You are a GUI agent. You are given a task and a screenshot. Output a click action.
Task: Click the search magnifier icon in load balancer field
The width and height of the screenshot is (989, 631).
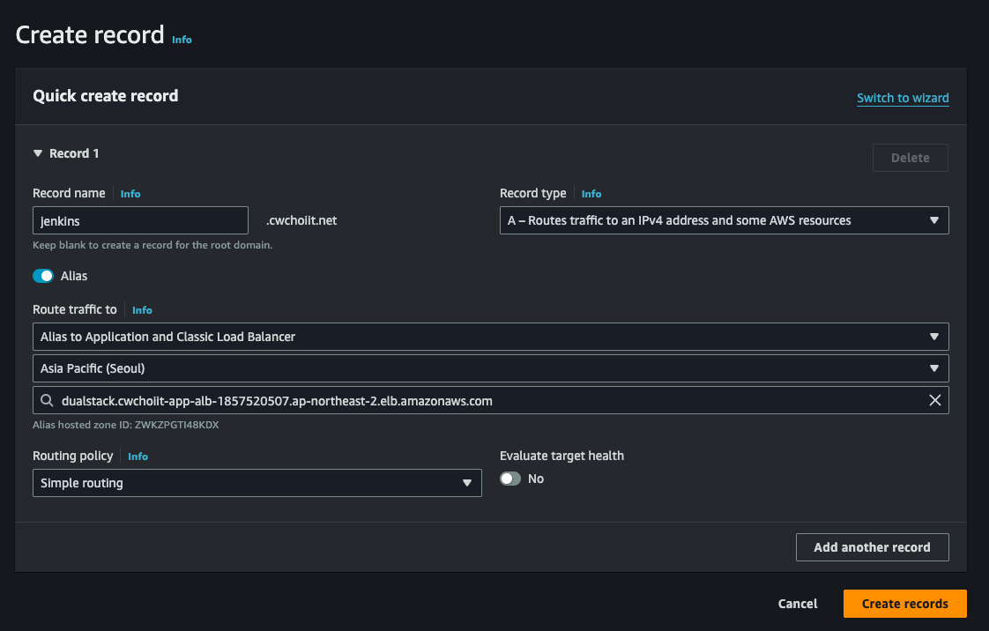tap(47, 400)
